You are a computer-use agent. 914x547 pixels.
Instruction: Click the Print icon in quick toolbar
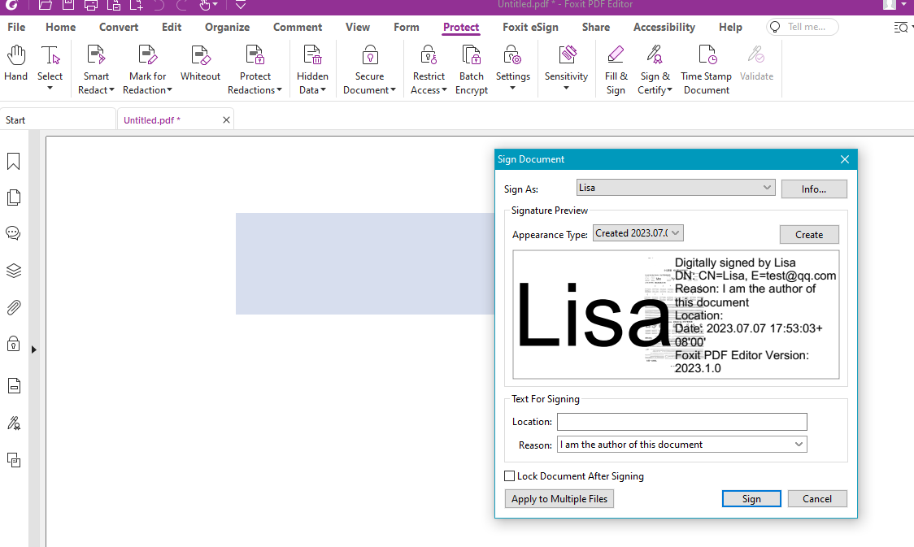[91, 5]
